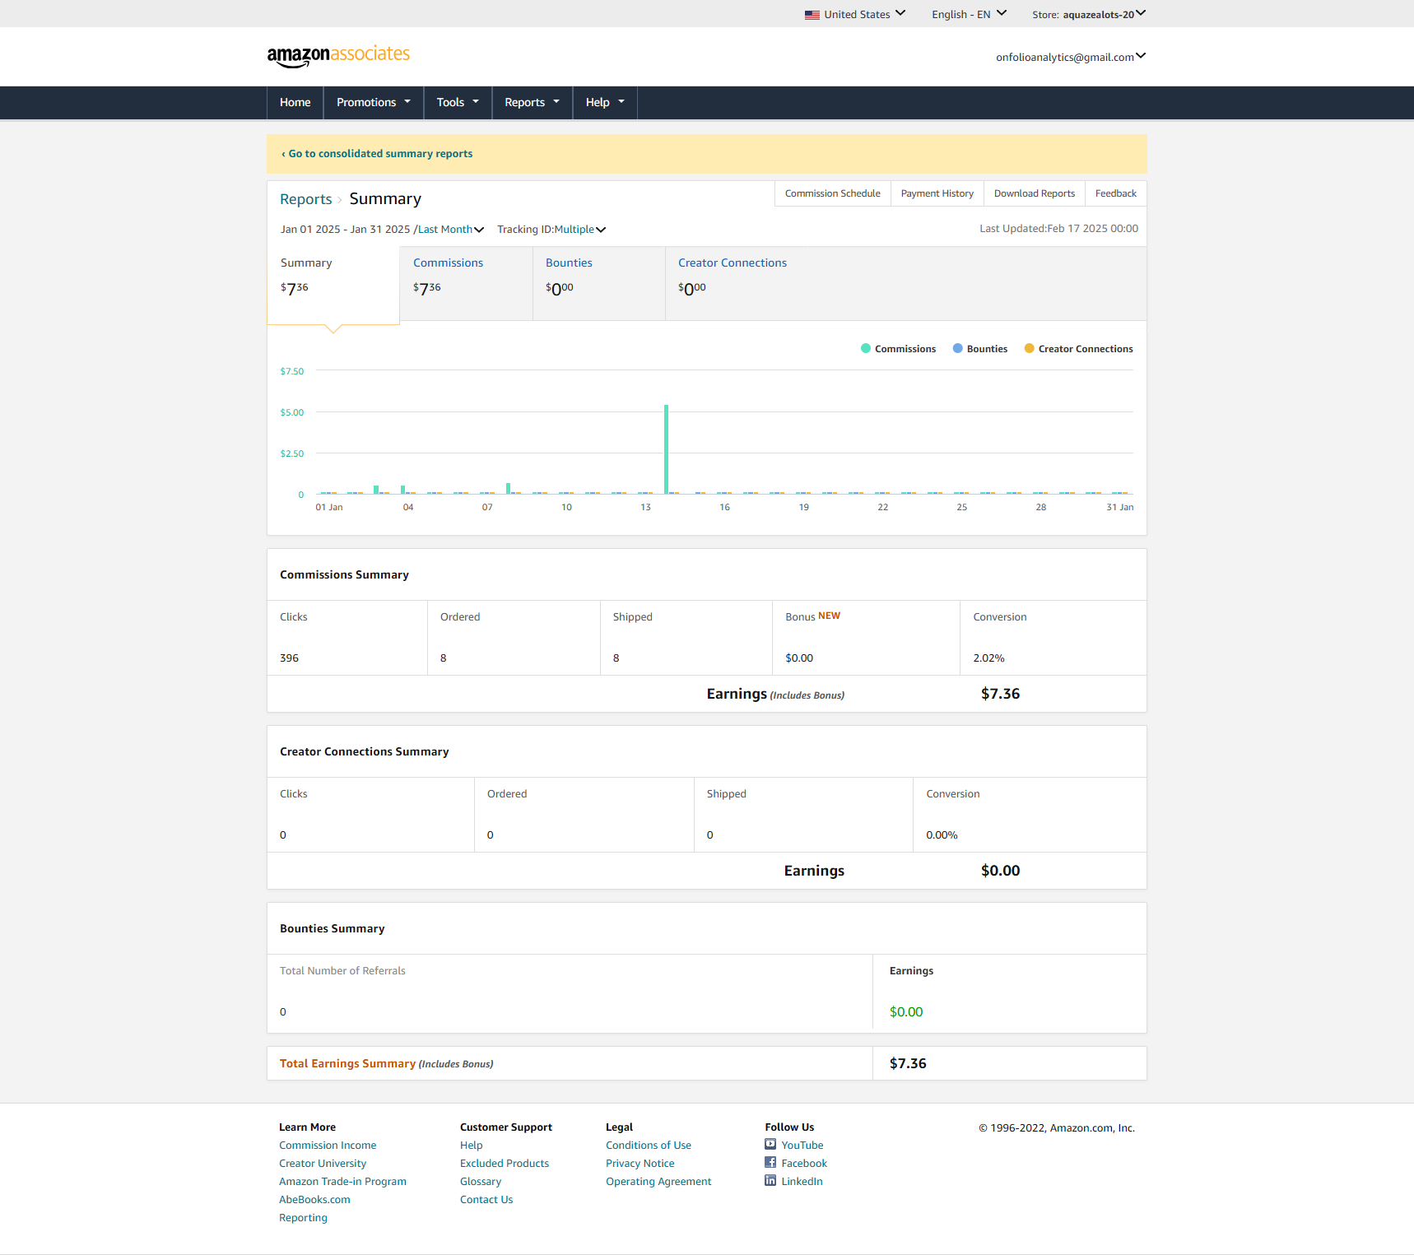Go to consolidated summary reports link
The height and width of the screenshot is (1255, 1414).
tap(377, 154)
